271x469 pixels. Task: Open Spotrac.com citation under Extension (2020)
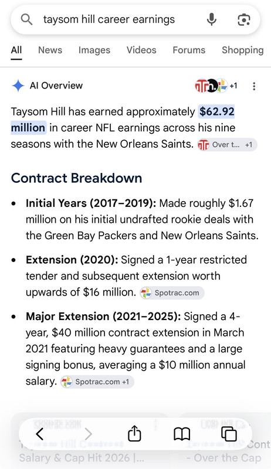[172, 293]
